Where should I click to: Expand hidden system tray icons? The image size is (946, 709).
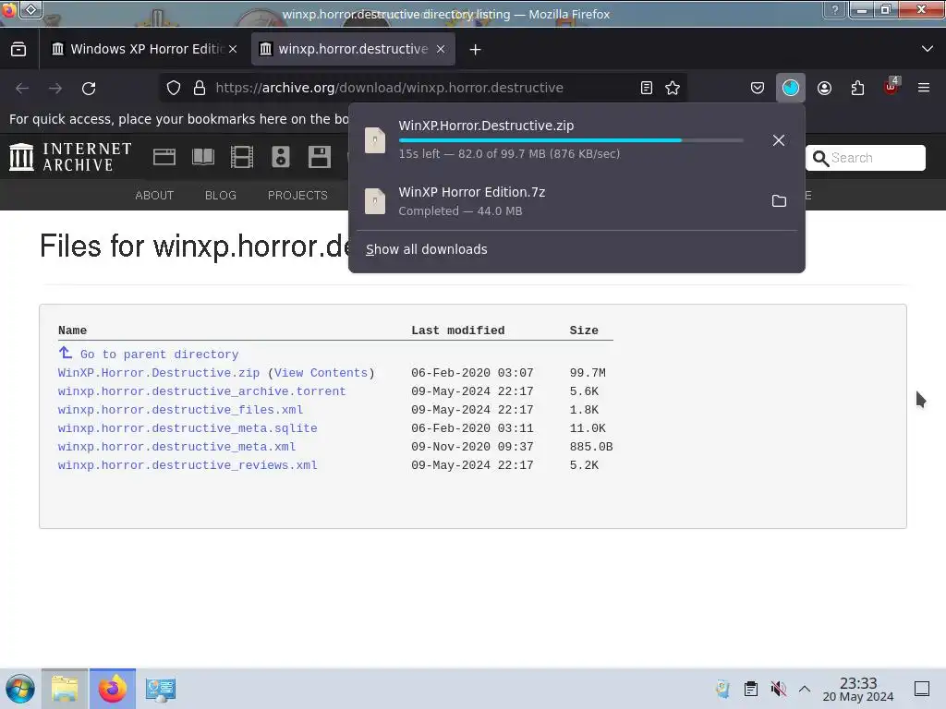click(x=805, y=689)
